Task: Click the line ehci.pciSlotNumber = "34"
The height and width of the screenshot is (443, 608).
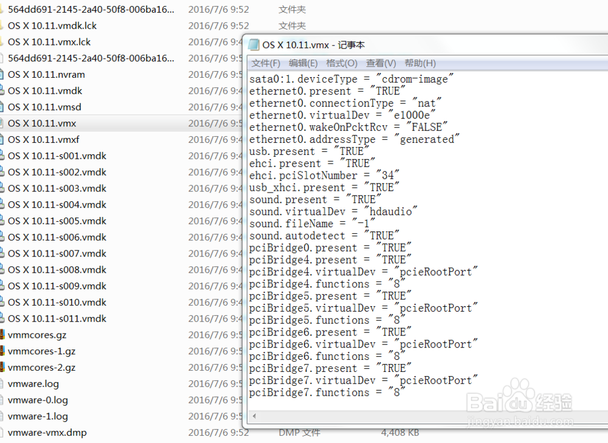Action: click(x=324, y=176)
